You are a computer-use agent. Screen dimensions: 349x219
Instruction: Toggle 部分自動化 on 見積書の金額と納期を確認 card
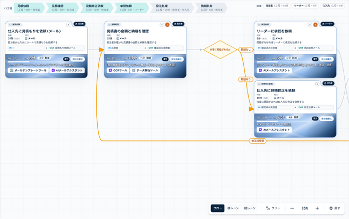point(177,59)
